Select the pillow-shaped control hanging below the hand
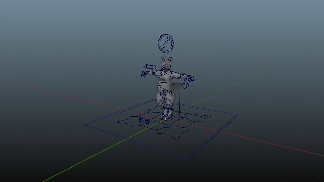 (185, 85)
